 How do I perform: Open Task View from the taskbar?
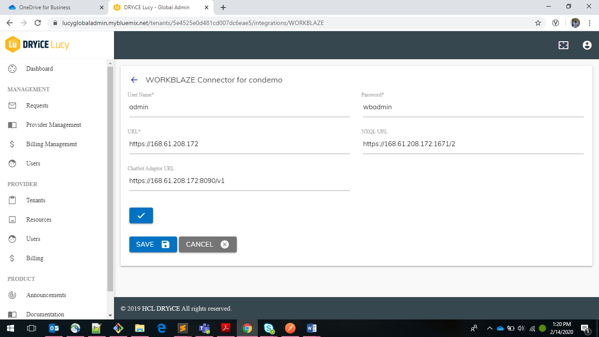coord(32,328)
